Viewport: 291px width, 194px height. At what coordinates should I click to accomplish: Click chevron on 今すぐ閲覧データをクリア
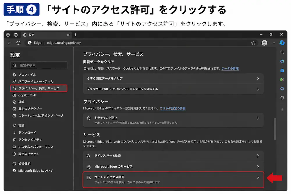pos(258,79)
